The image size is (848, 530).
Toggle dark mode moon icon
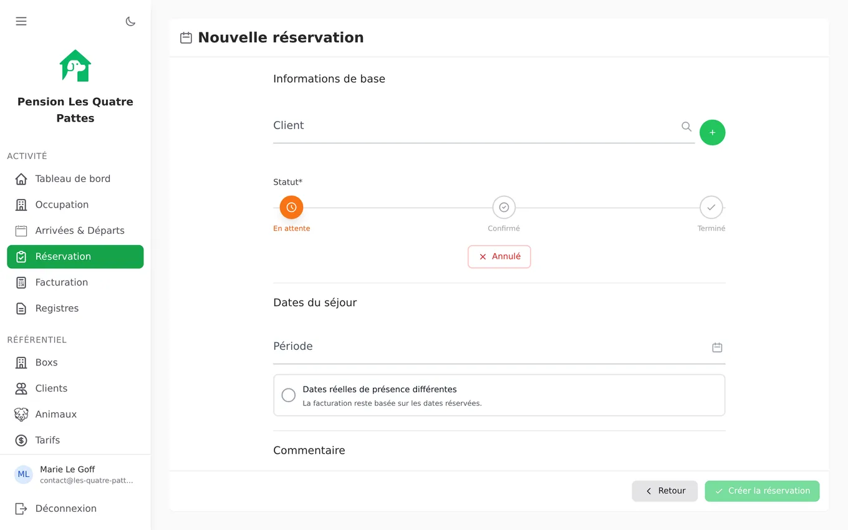click(x=130, y=21)
